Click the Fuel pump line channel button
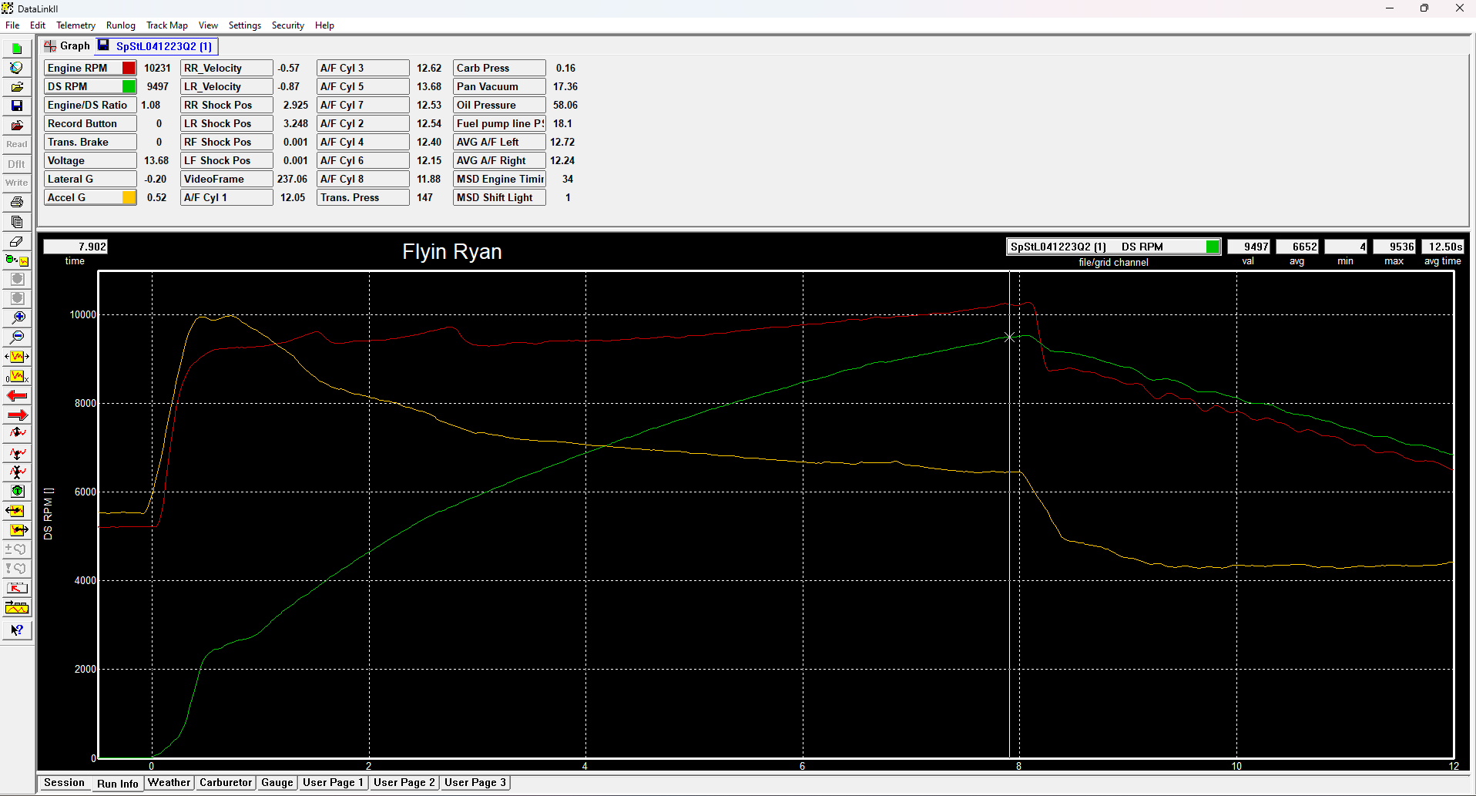 (x=499, y=123)
